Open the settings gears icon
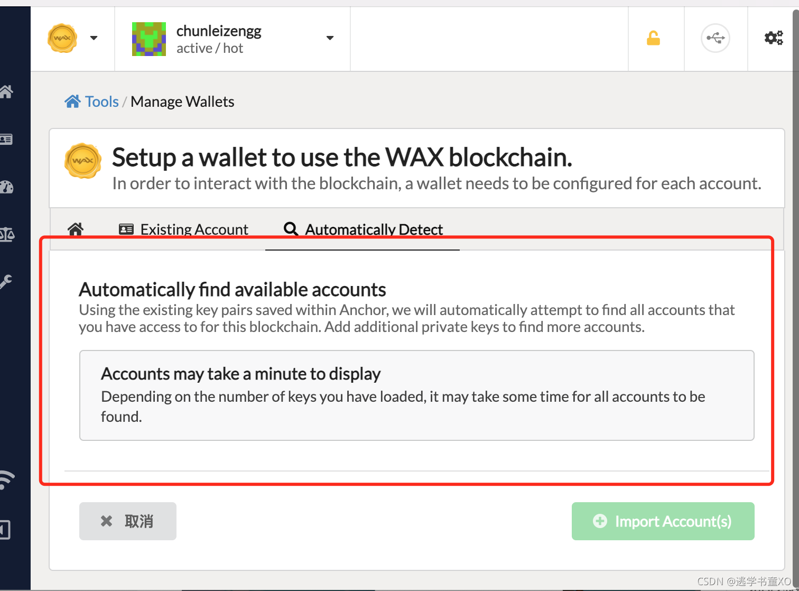 coord(774,38)
